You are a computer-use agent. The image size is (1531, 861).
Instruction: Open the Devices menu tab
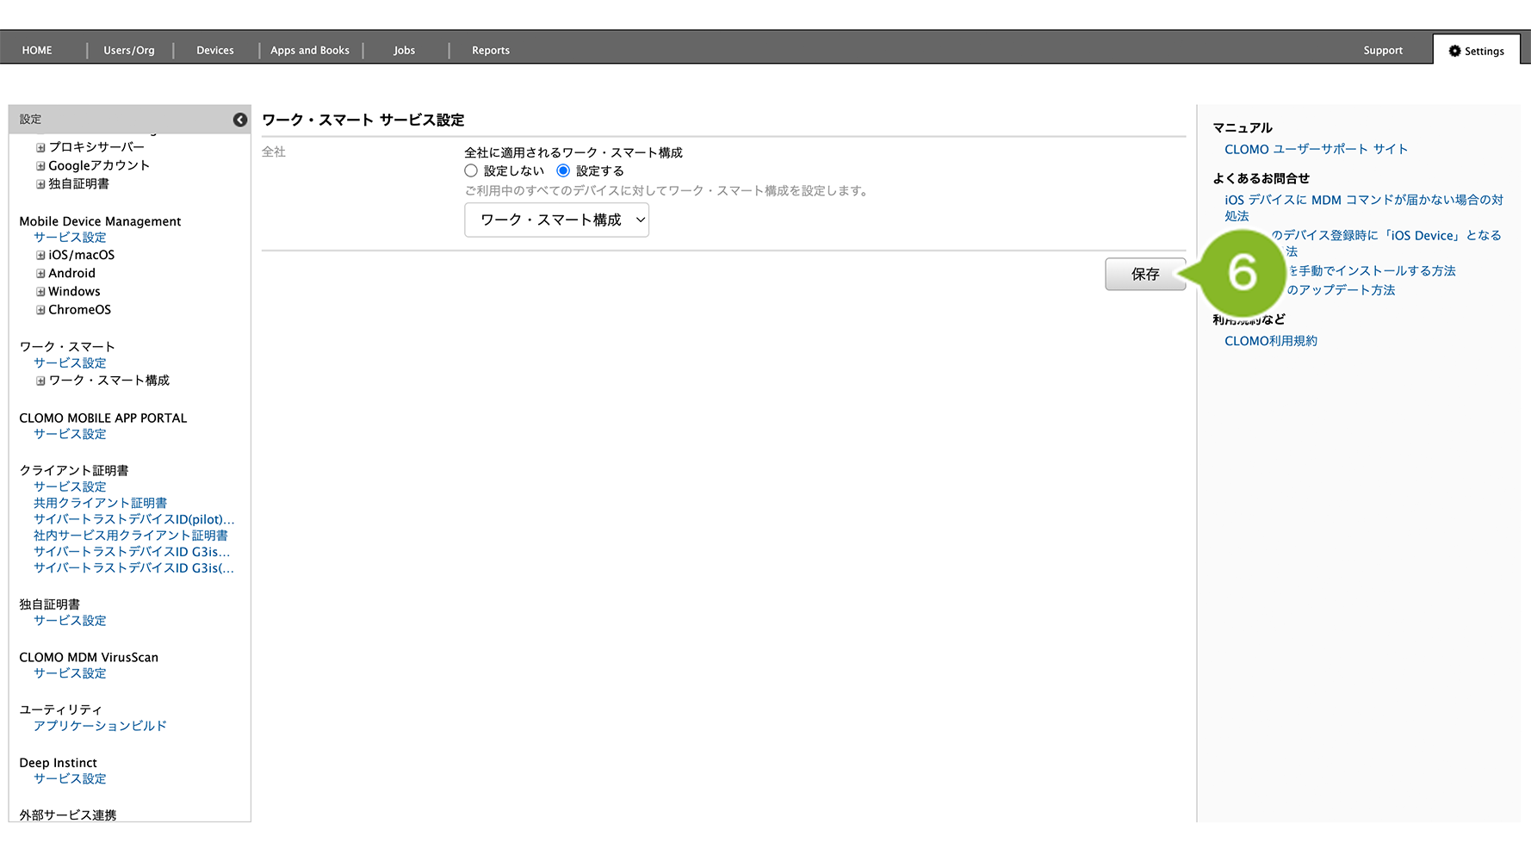214,51
